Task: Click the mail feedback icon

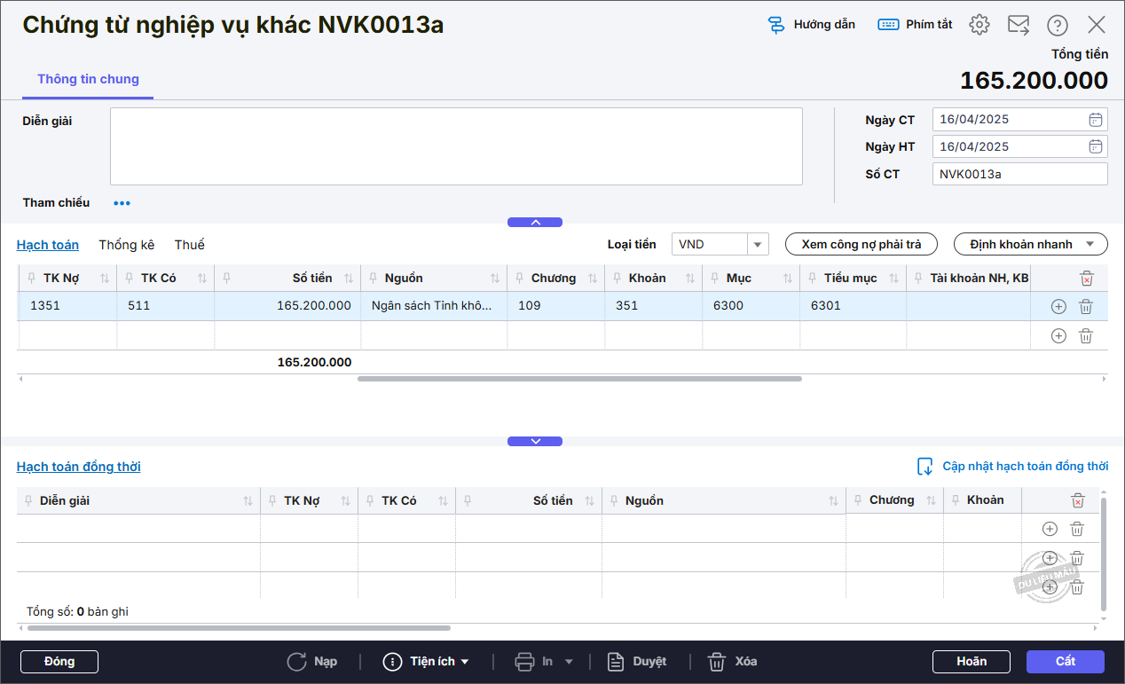Action: tap(1019, 25)
